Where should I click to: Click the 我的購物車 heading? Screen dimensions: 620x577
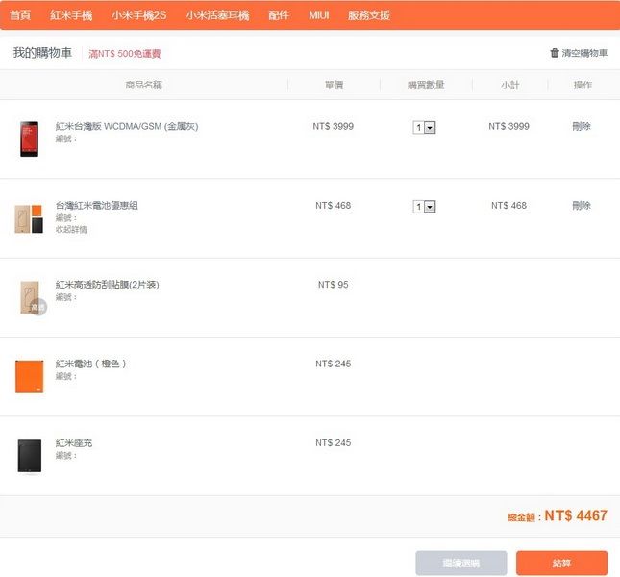(x=42, y=52)
